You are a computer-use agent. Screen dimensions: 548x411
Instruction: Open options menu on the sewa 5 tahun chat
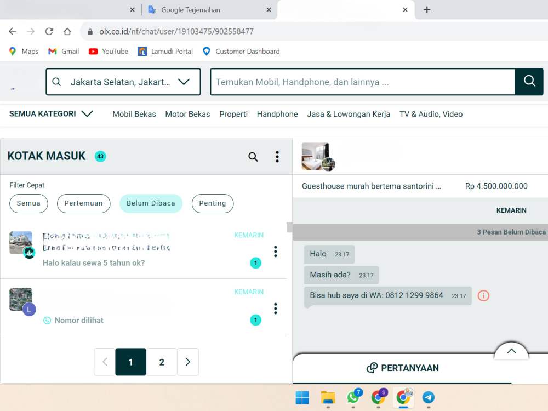pos(275,252)
